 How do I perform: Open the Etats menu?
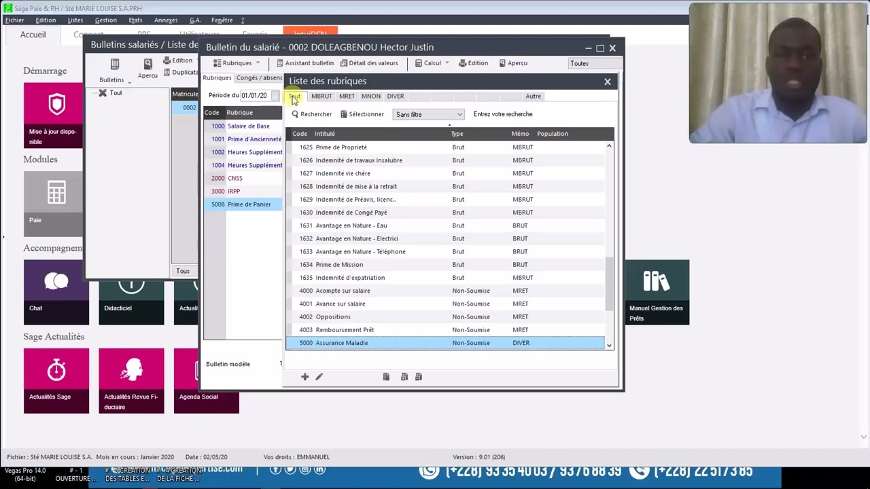135,20
